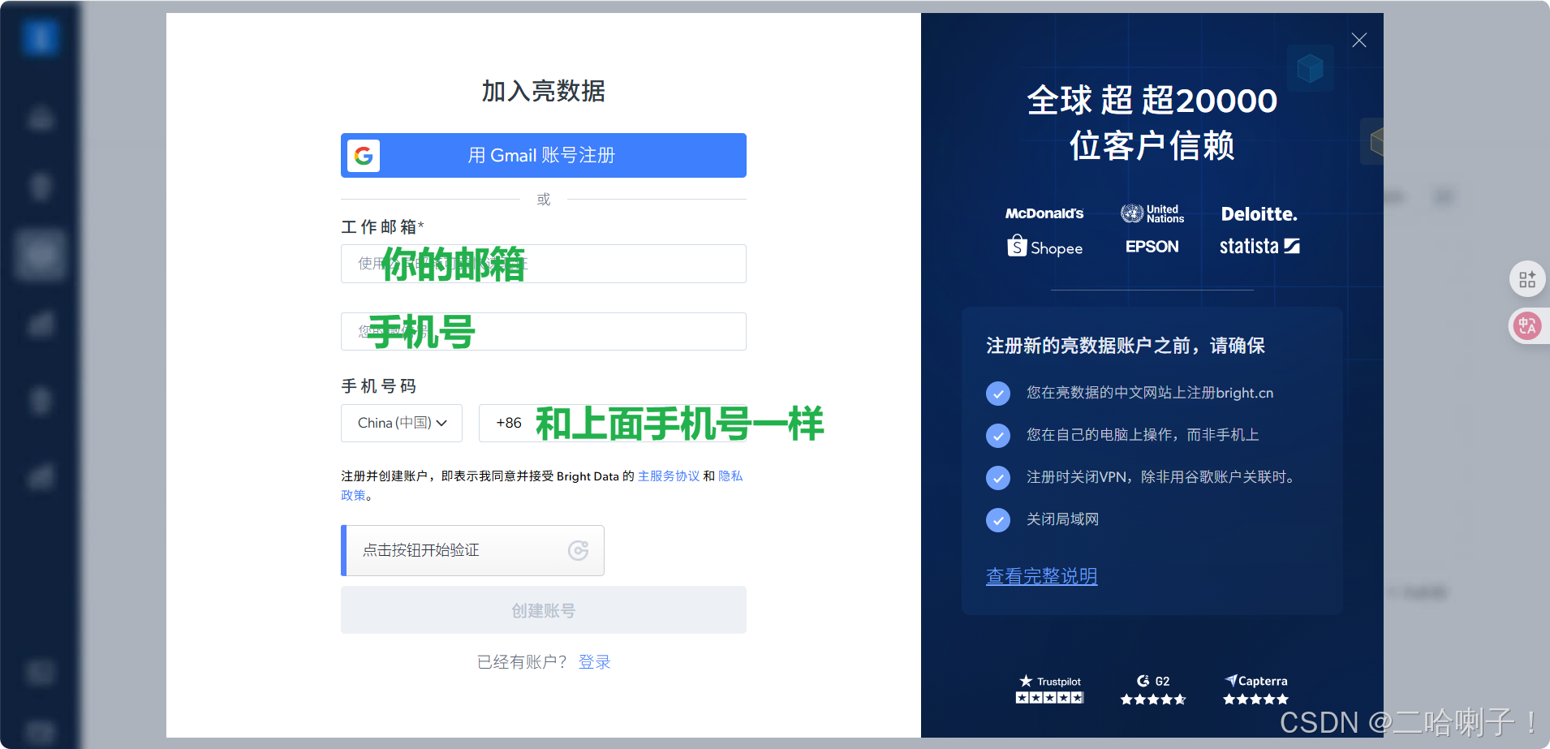Screen dimensions: 1550x749
Task: Open the master service agreement link
Action: click(x=669, y=476)
